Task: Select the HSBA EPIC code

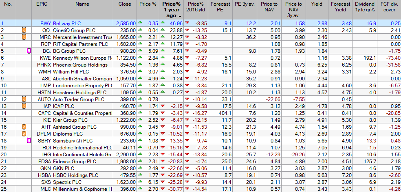Action: [x=45, y=175]
